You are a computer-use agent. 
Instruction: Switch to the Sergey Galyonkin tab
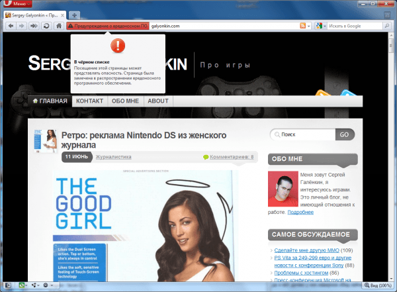35,15
